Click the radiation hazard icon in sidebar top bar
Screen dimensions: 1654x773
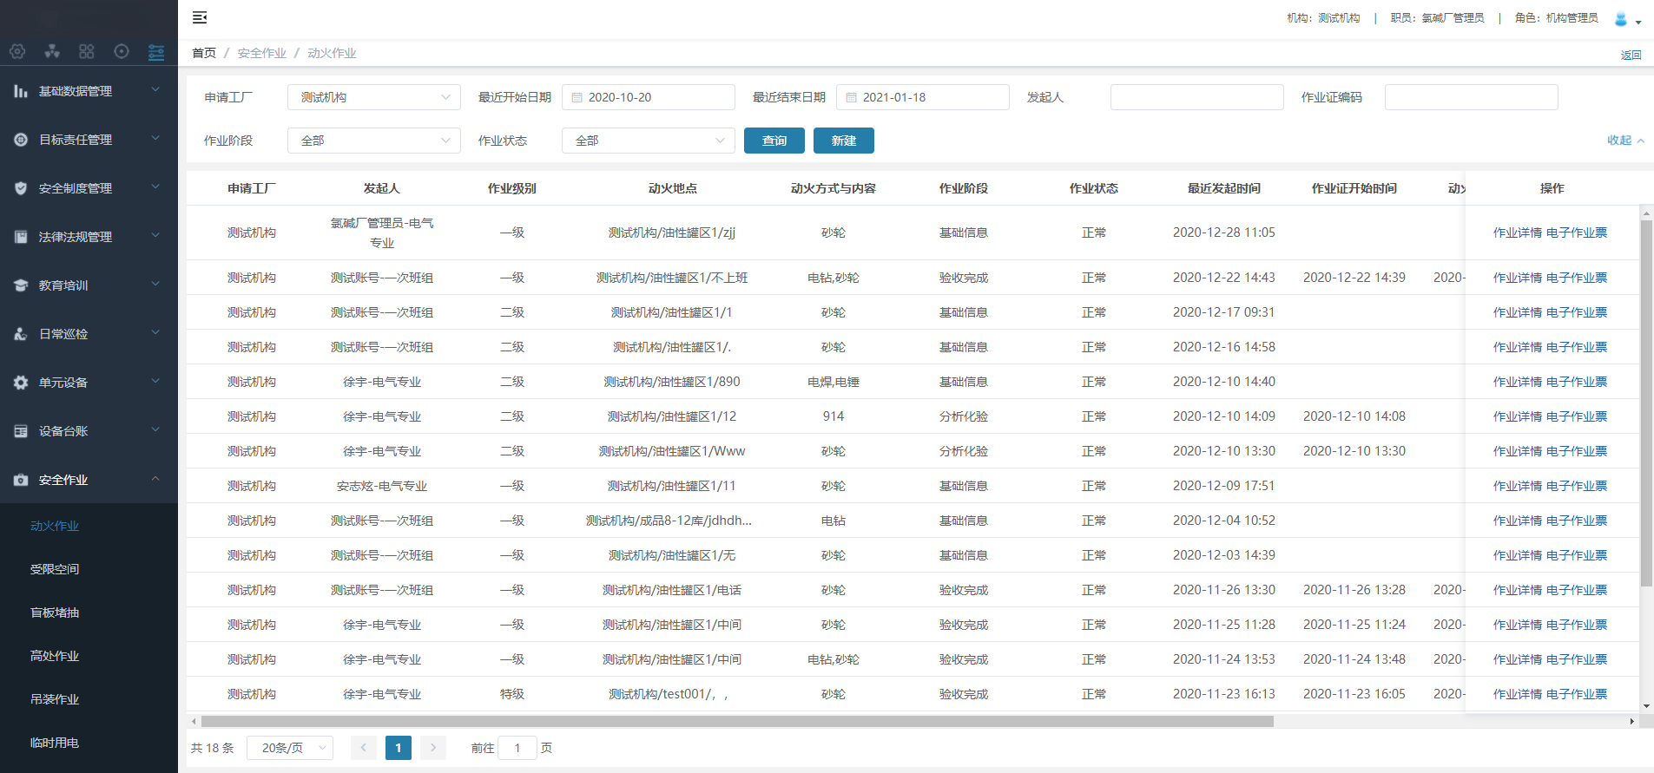pos(52,52)
